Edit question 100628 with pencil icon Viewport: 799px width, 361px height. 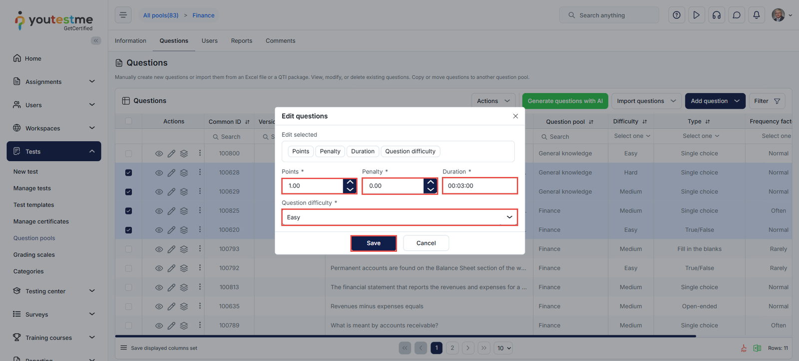pos(171,173)
